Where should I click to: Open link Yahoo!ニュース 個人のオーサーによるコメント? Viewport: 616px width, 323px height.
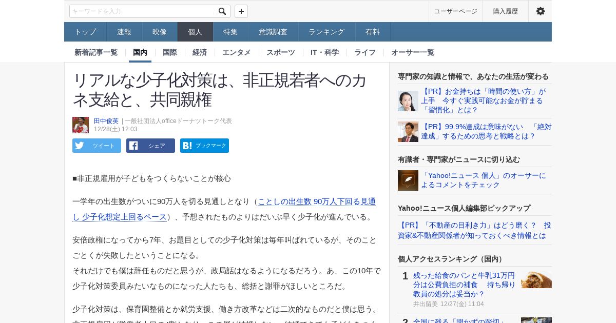coord(484,180)
